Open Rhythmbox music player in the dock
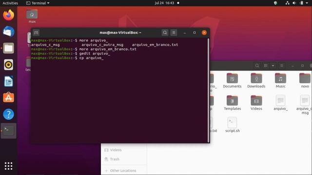Viewport: 312px width, 175px height. [9, 65]
